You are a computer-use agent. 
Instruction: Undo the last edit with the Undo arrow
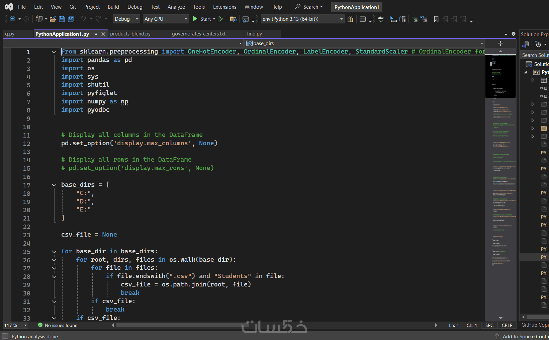click(83, 19)
